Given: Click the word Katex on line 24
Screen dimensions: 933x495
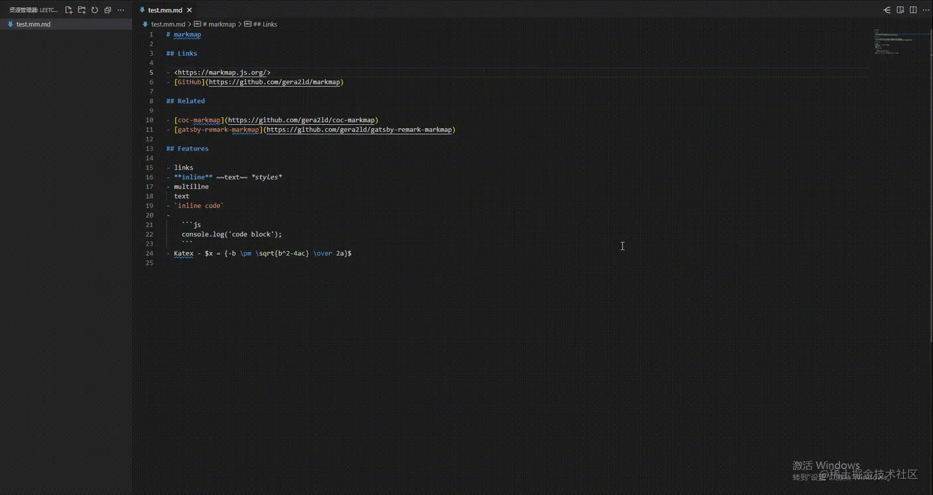Looking at the screenshot, I should (x=183, y=254).
